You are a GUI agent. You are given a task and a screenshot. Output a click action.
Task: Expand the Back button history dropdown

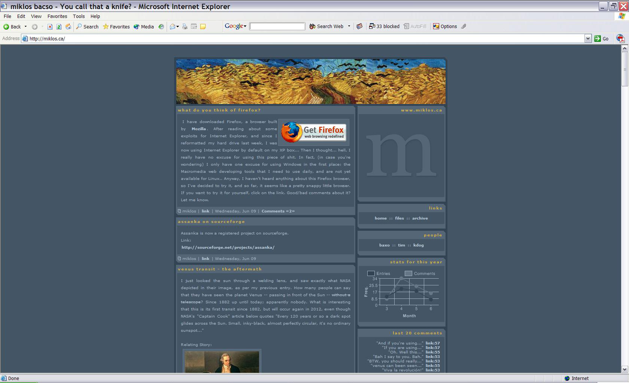(26, 27)
